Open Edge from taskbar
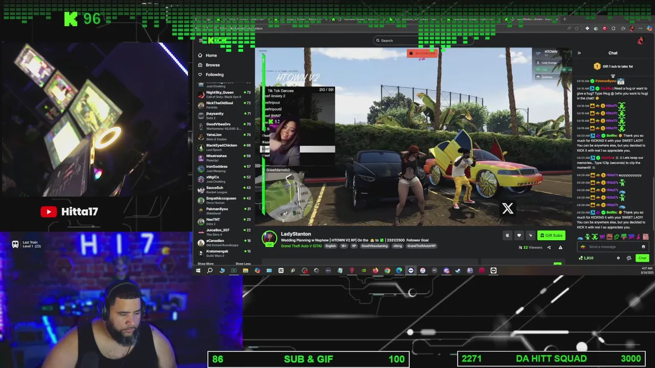 coord(399,270)
